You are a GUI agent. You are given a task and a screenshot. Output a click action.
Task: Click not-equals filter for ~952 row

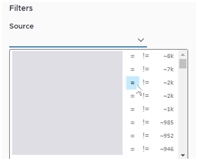pos(146,136)
